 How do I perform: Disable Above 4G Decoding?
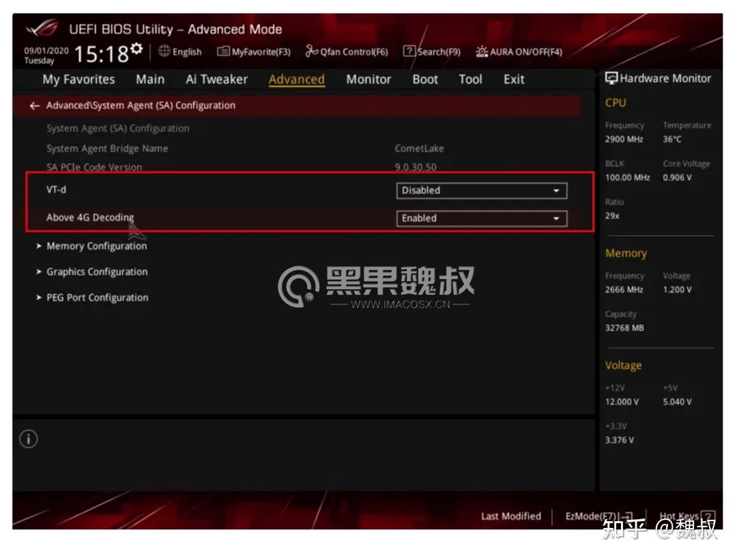[481, 218]
